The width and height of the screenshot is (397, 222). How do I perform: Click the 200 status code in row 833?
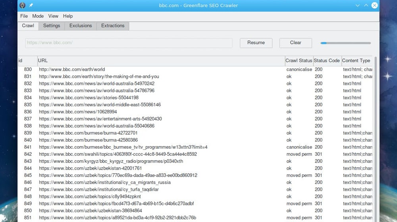(318, 91)
